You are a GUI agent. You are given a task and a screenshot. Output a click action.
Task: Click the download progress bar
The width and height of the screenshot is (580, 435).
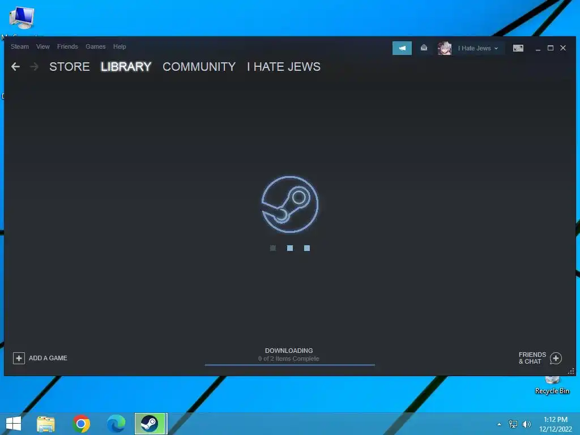pyautogui.click(x=289, y=365)
